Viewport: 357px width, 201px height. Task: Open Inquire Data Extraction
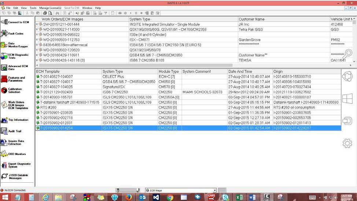12,142
